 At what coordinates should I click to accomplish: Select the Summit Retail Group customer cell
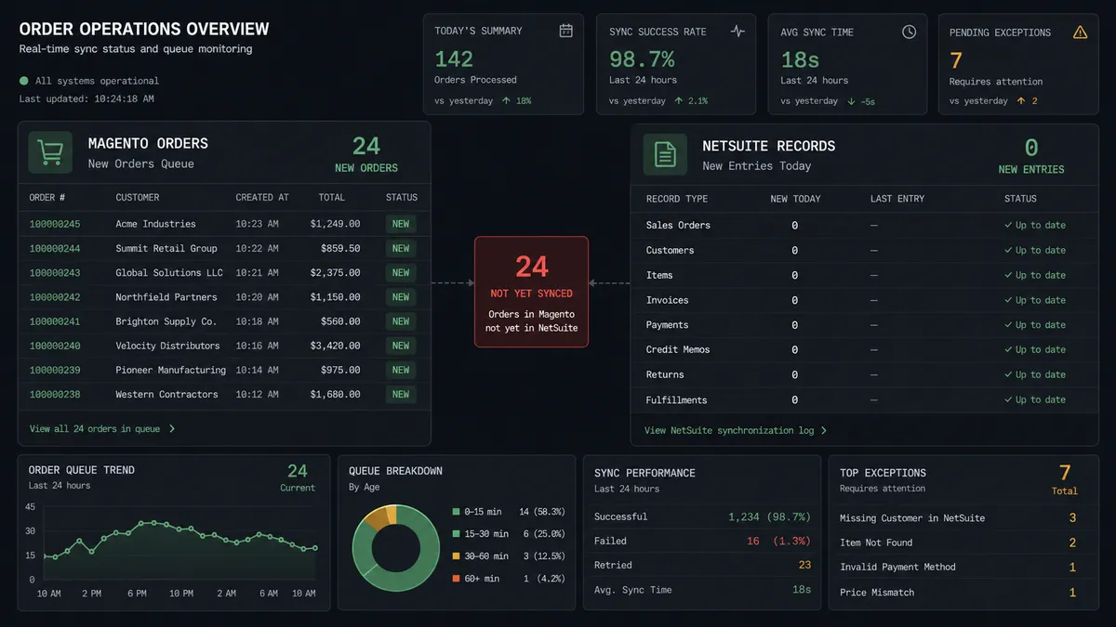pos(166,248)
